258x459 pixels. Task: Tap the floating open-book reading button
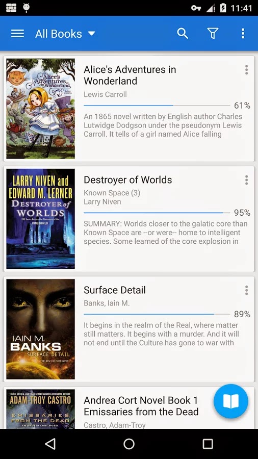[x=231, y=401]
